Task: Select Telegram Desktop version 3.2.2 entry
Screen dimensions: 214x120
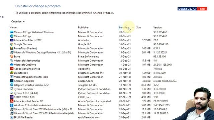Action: [31, 85]
